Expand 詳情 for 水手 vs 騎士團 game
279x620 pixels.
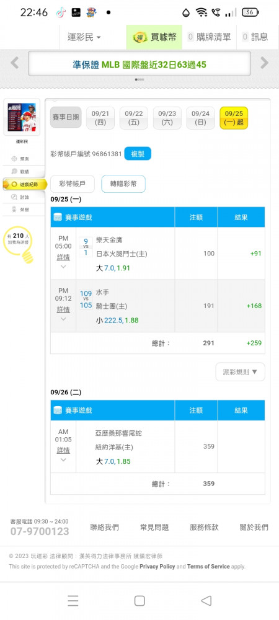coord(63,309)
